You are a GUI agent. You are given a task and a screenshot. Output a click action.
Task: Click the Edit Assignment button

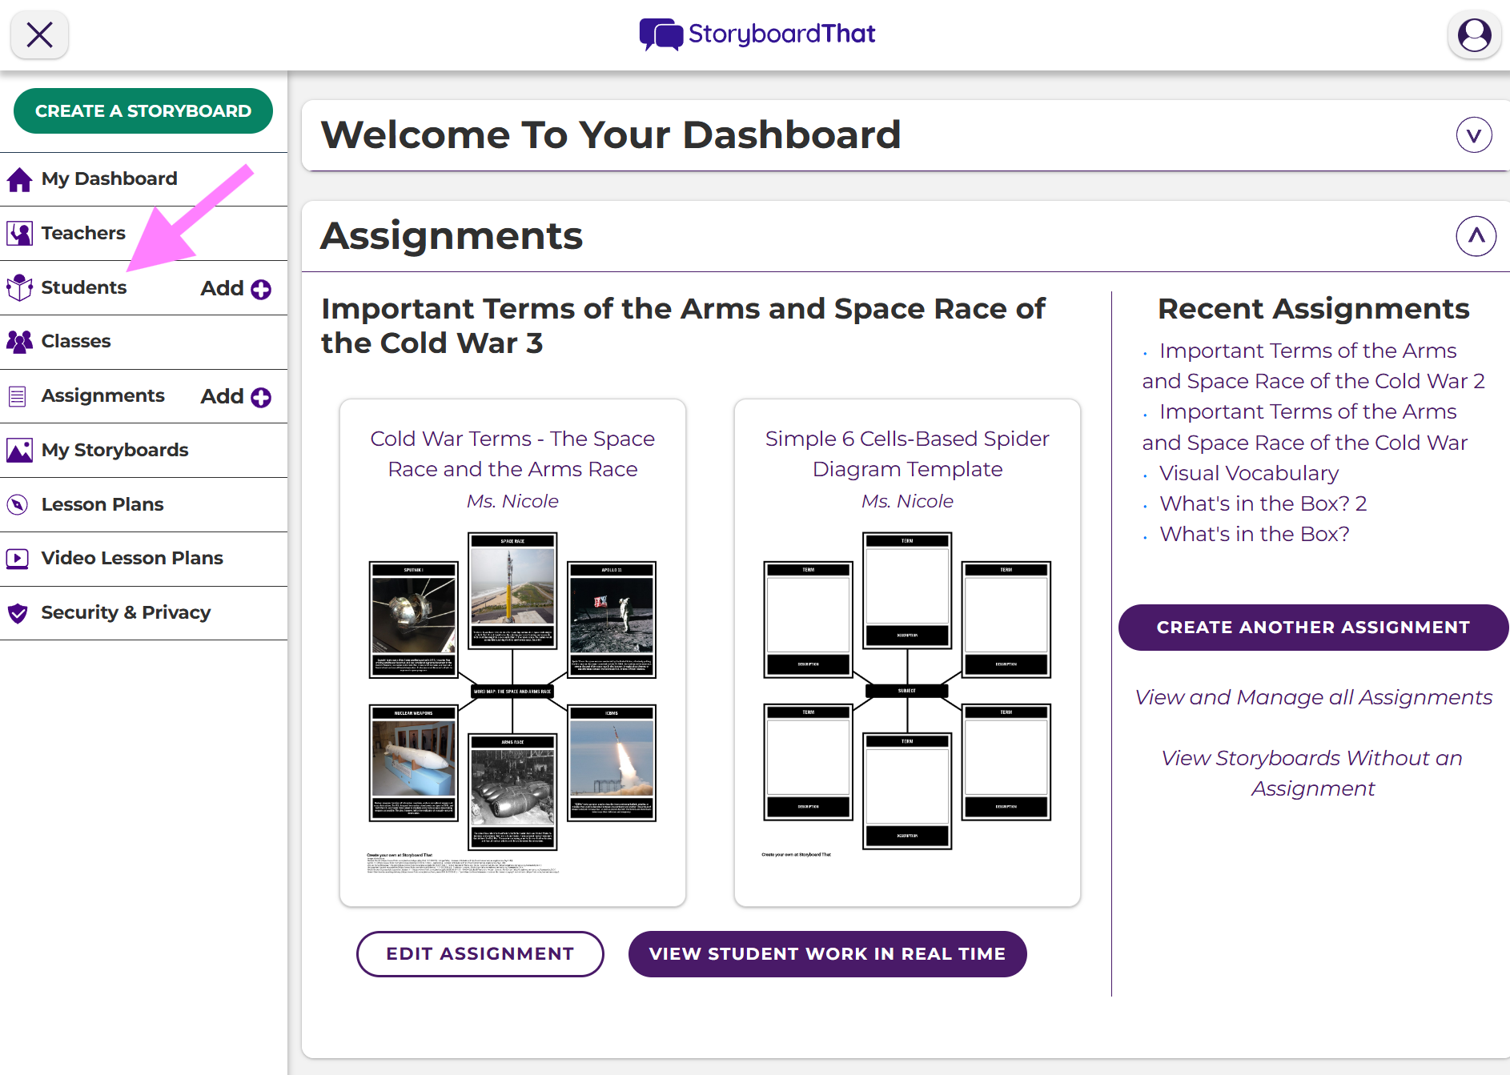pyautogui.click(x=480, y=953)
